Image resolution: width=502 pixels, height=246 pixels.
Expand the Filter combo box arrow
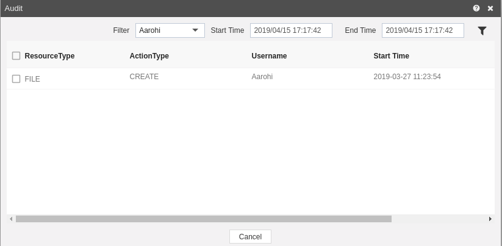point(195,30)
